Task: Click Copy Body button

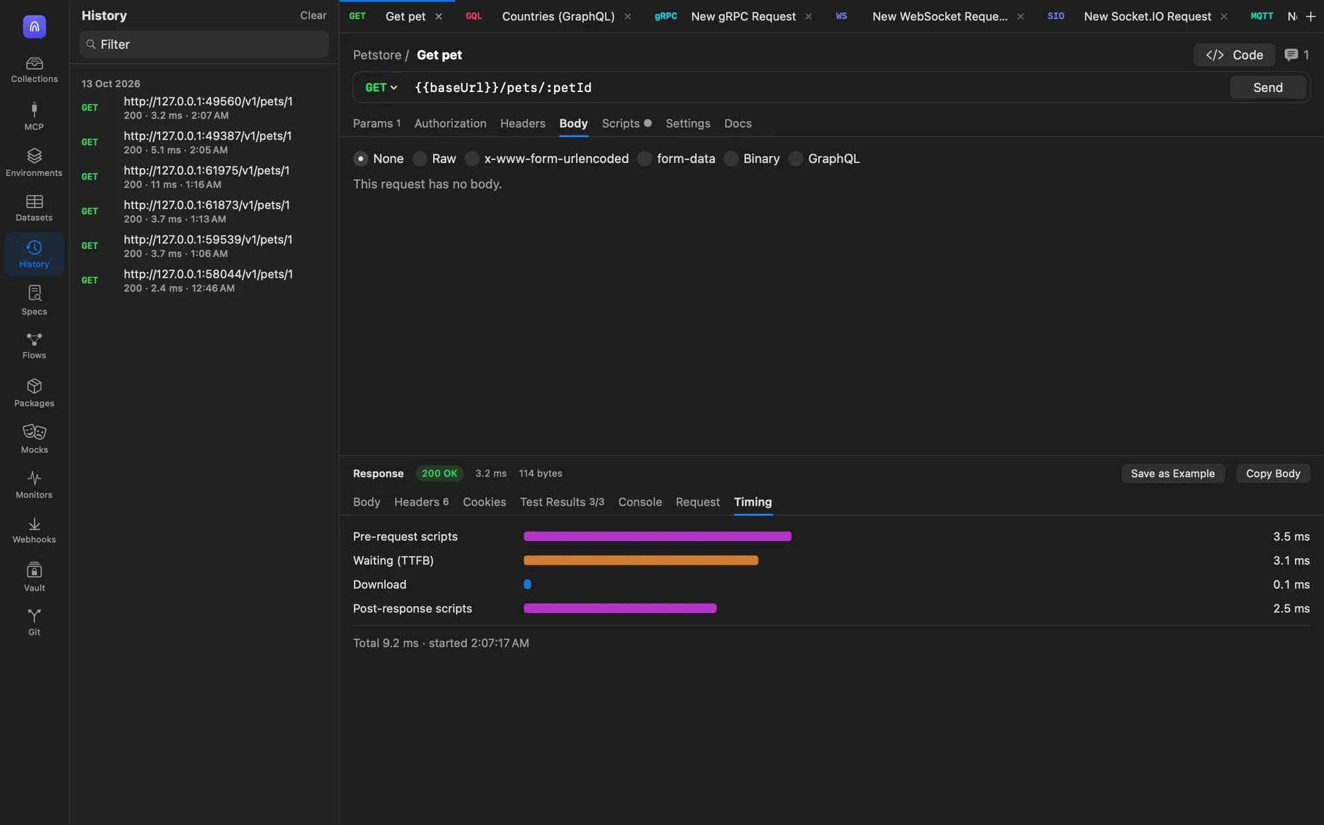Action: pyautogui.click(x=1273, y=473)
